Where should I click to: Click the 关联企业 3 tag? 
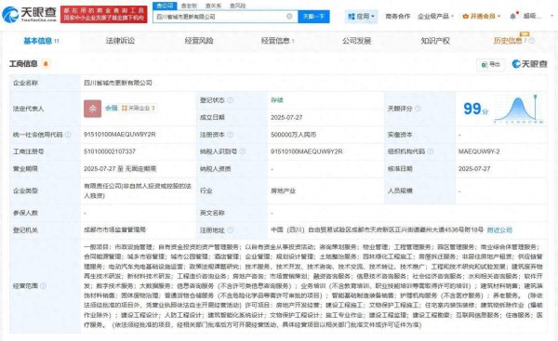(139, 108)
